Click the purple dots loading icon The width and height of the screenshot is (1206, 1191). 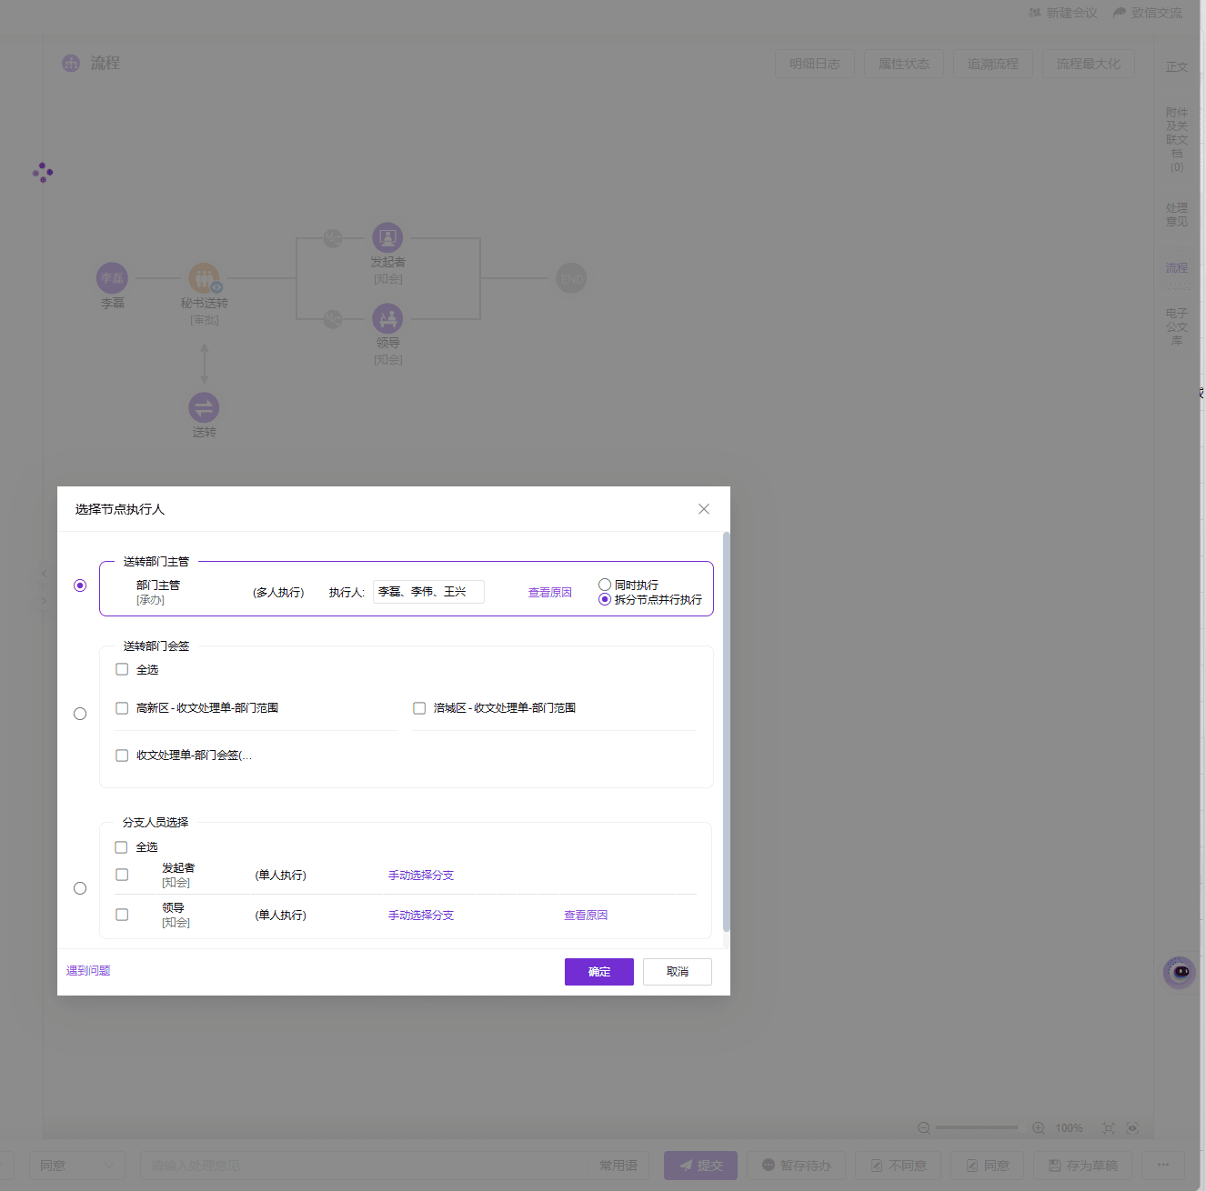[43, 172]
